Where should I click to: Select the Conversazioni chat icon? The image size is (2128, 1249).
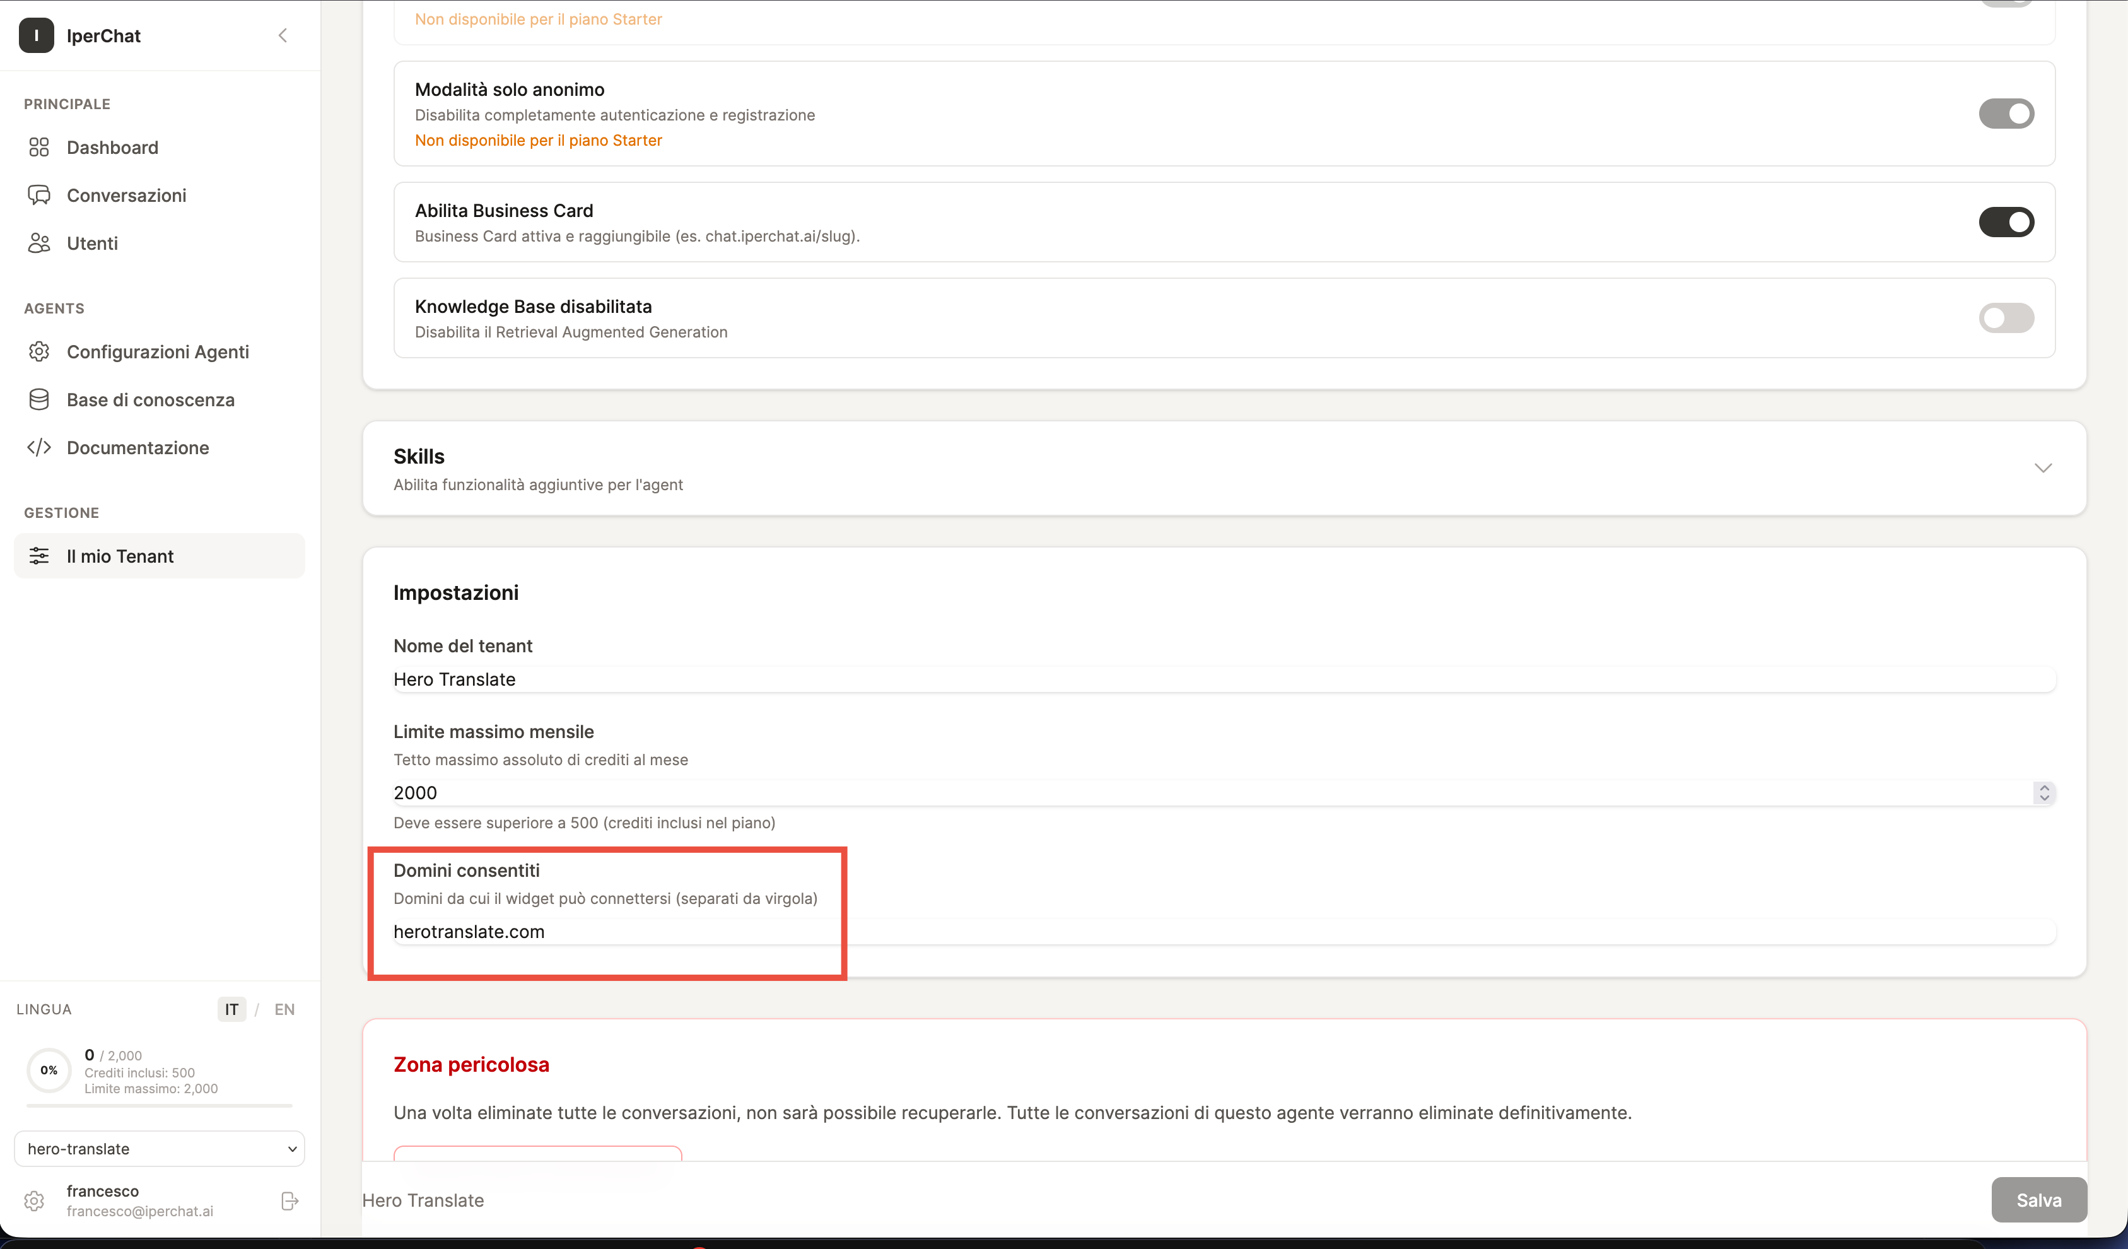39,195
